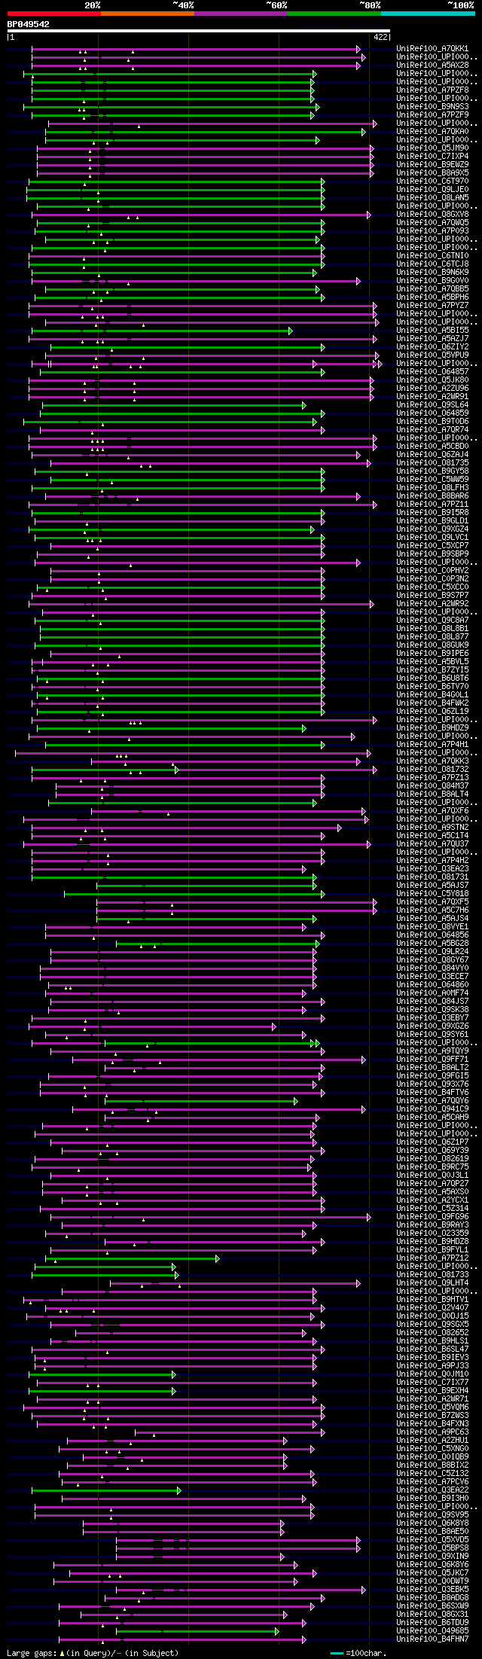
Task: Click the UniRef100_Q5XVD5 entry
Action: point(432,1540)
